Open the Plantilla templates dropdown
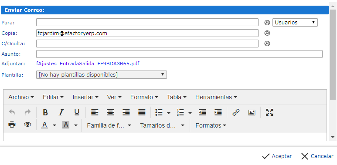The width and height of the screenshot is (337, 165). pos(102,75)
